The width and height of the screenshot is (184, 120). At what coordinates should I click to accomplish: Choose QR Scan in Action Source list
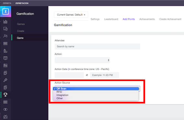96,89
